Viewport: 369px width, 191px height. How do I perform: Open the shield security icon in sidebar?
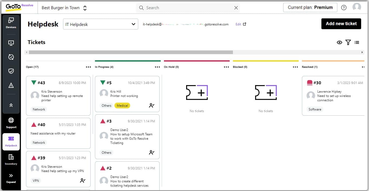point(11,71)
